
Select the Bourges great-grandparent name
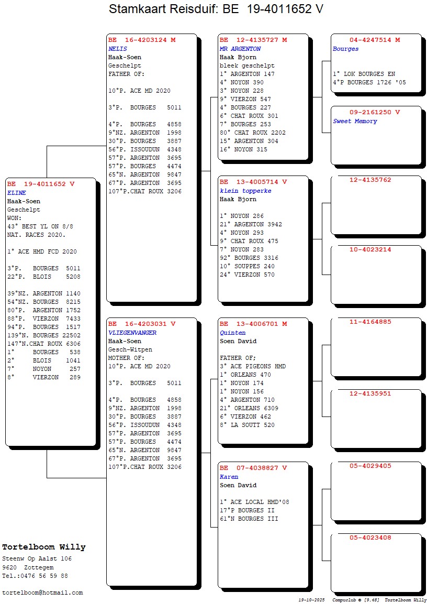(345, 49)
